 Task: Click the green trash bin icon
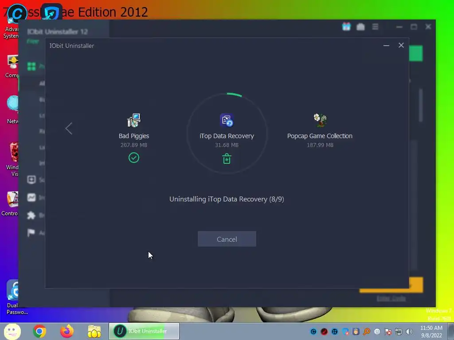[227, 159]
